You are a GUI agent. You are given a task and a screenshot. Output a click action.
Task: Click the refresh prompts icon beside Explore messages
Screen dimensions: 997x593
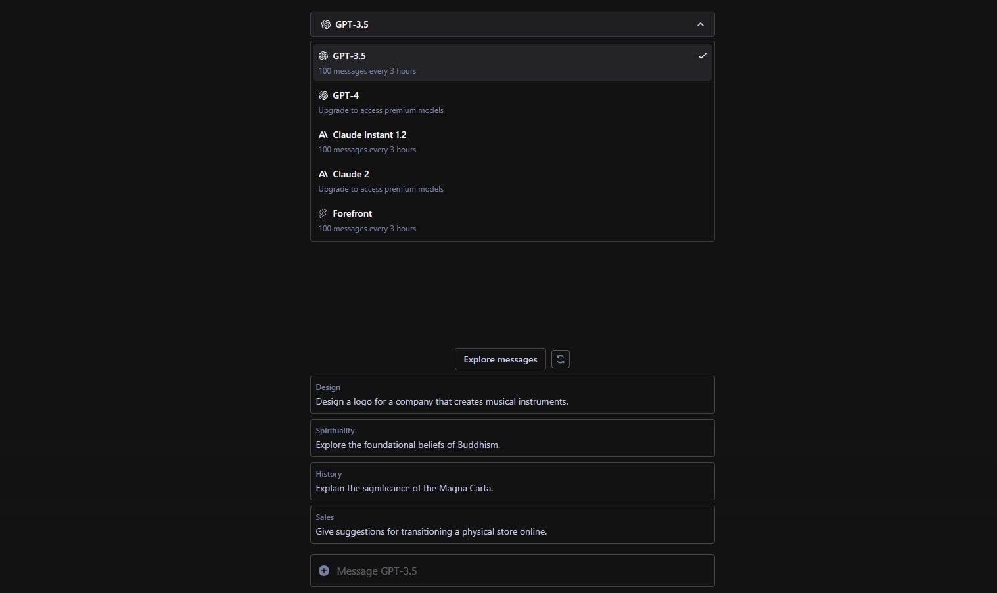(x=560, y=359)
